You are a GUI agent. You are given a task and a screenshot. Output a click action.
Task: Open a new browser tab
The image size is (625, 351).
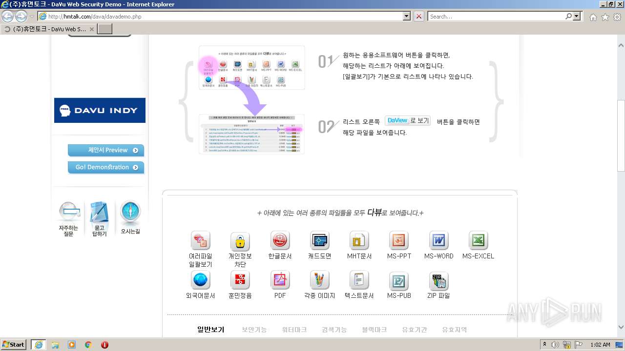pyautogui.click(x=105, y=29)
